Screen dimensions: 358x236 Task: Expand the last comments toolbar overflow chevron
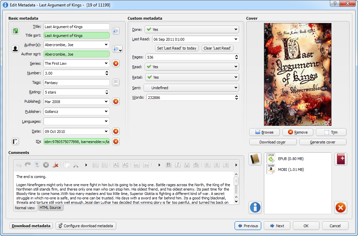tap(236, 165)
